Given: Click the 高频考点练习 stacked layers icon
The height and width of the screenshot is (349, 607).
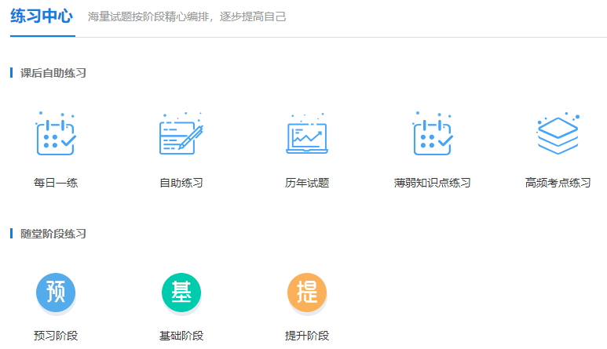Looking at the screenshot, I should coord(558,133).
